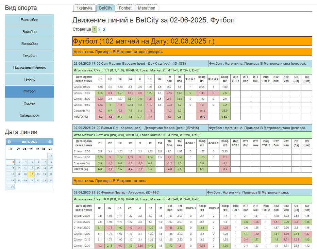
Task: Click the 'Футбол (102 матчей' orange banner
Action: 192,41
